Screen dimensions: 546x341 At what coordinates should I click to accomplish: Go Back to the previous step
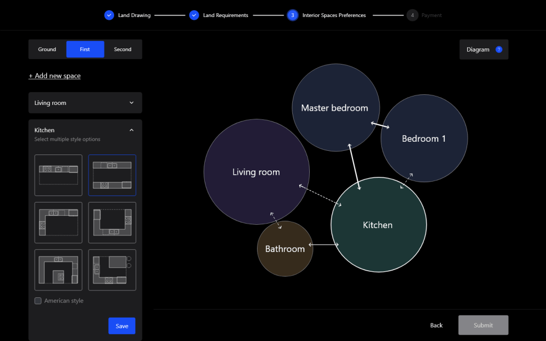click(436, 325)
